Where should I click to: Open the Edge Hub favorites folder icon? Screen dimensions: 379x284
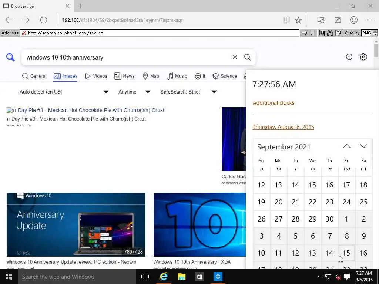coord(321,20)
